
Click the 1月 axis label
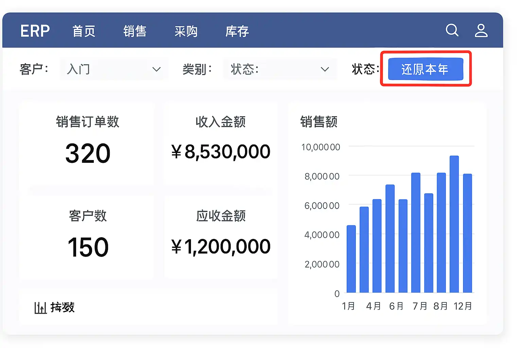[348, 306]
